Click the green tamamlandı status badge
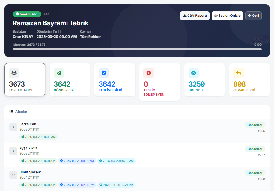 [x=27, y=14]
